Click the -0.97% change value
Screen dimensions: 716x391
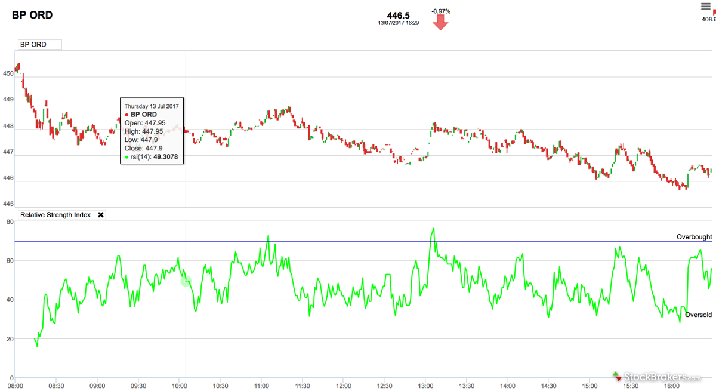(440, 11)
